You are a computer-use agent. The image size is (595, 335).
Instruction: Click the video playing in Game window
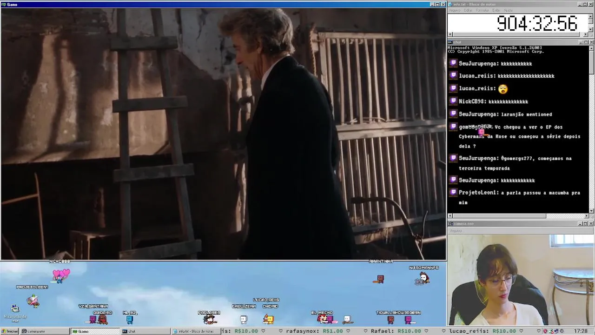223,134
